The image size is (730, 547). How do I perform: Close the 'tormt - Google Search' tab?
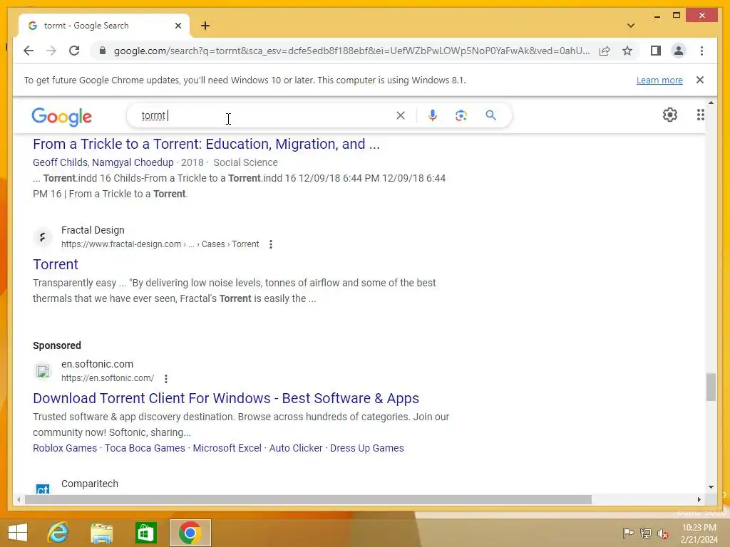[178, 26]
